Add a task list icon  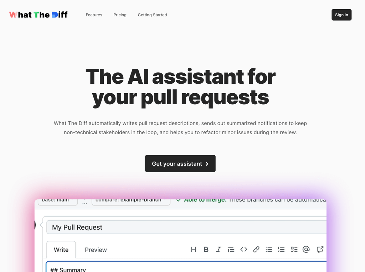pos(294,250)
